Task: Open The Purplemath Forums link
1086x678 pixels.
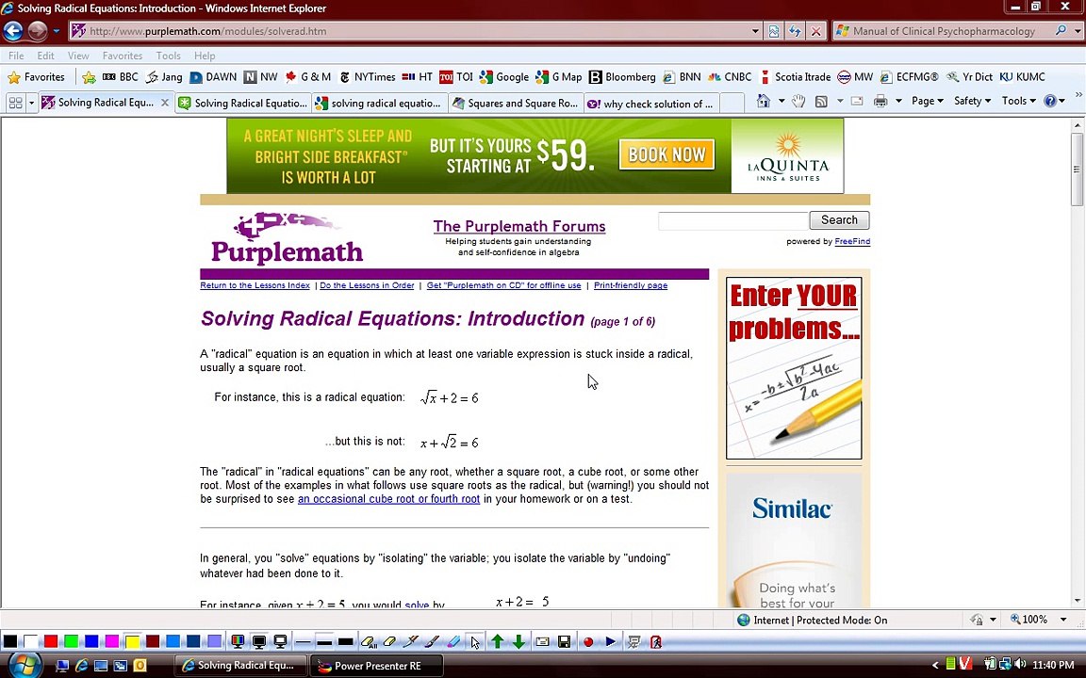Action: 518,226
